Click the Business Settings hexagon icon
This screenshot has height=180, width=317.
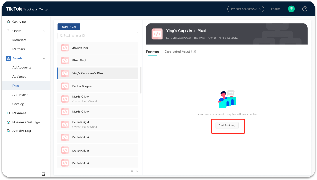(8, 122)
